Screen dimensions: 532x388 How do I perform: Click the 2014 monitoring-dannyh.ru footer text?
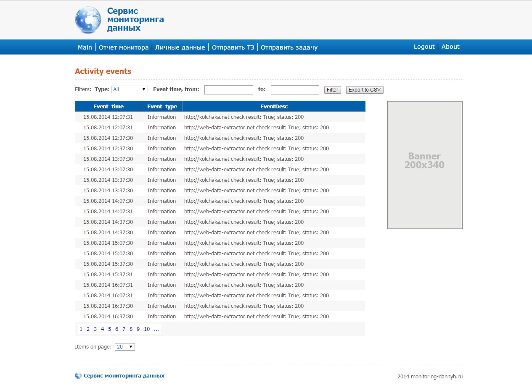tap(430, 377)
